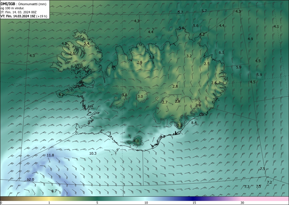The image size is (289, 205).
Task: Click the 12.0 precipitable water value
Action: click(30, 179)
